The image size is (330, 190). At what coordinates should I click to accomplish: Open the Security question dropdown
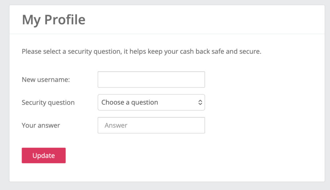coord(151,102)
